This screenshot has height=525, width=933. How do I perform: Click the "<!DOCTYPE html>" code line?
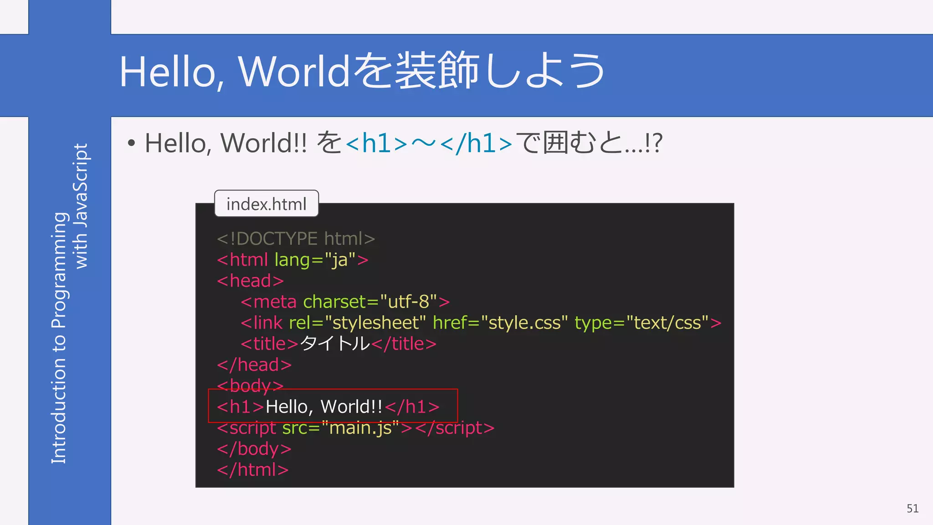click(296, 239)
